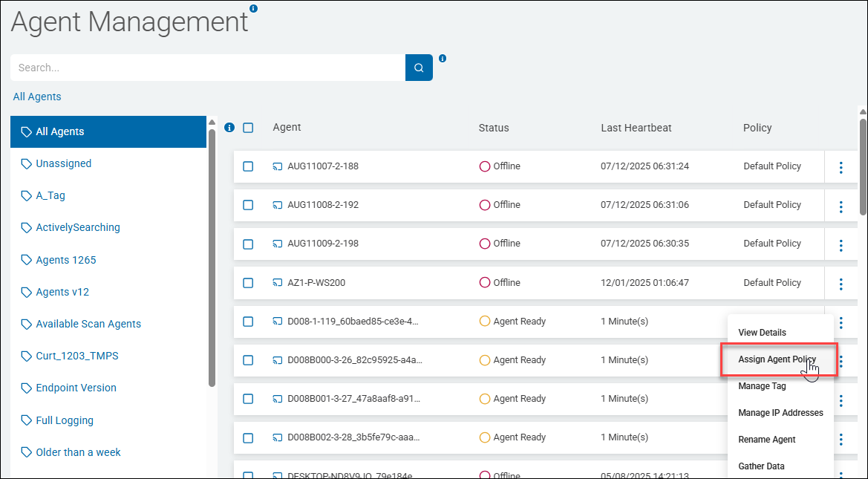
Task: Check the box for AUG11009-2-198
Action: pyautogui.click(x=248, y=244)
